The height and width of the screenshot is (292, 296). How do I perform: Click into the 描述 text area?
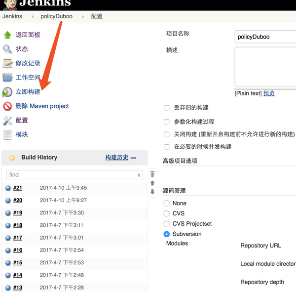point(265,67)
